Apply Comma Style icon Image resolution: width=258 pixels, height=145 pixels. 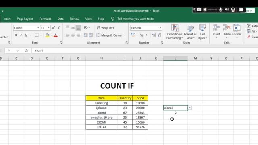tap(146, 35)
